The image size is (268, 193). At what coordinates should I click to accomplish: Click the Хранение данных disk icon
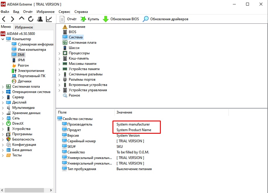(x=8, y=113)
